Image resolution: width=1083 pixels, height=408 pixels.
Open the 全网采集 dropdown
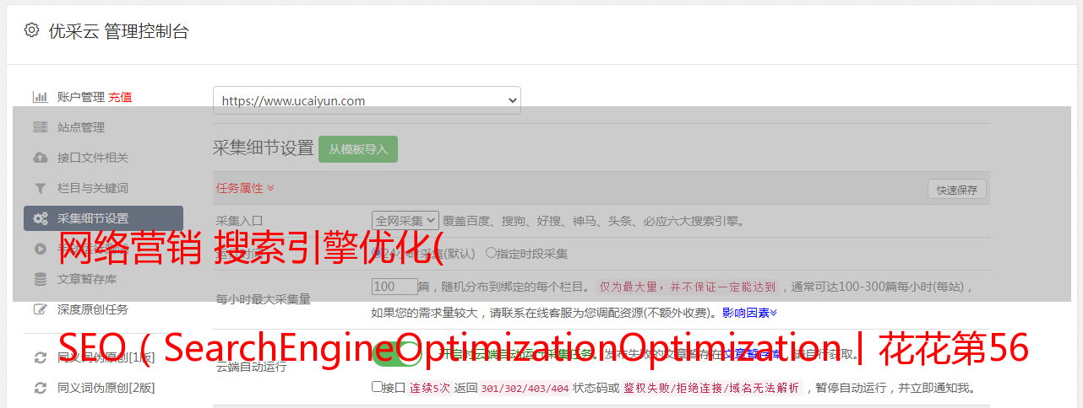405,220
